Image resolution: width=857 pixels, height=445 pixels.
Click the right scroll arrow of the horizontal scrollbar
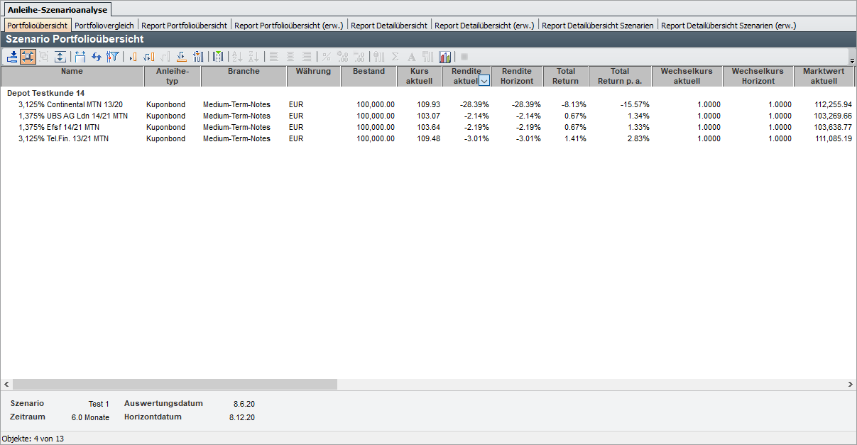(x=851, y=384)
